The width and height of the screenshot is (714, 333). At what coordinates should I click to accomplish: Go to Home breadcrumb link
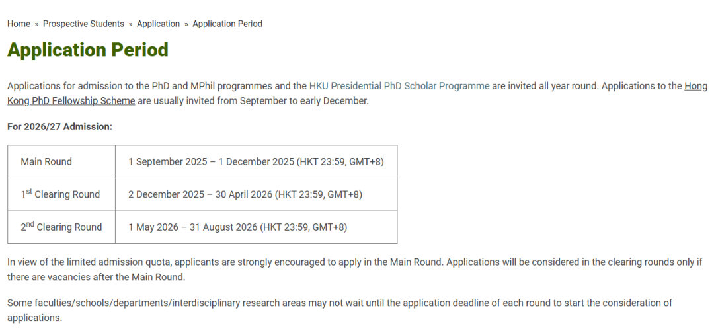click(19, 24)
